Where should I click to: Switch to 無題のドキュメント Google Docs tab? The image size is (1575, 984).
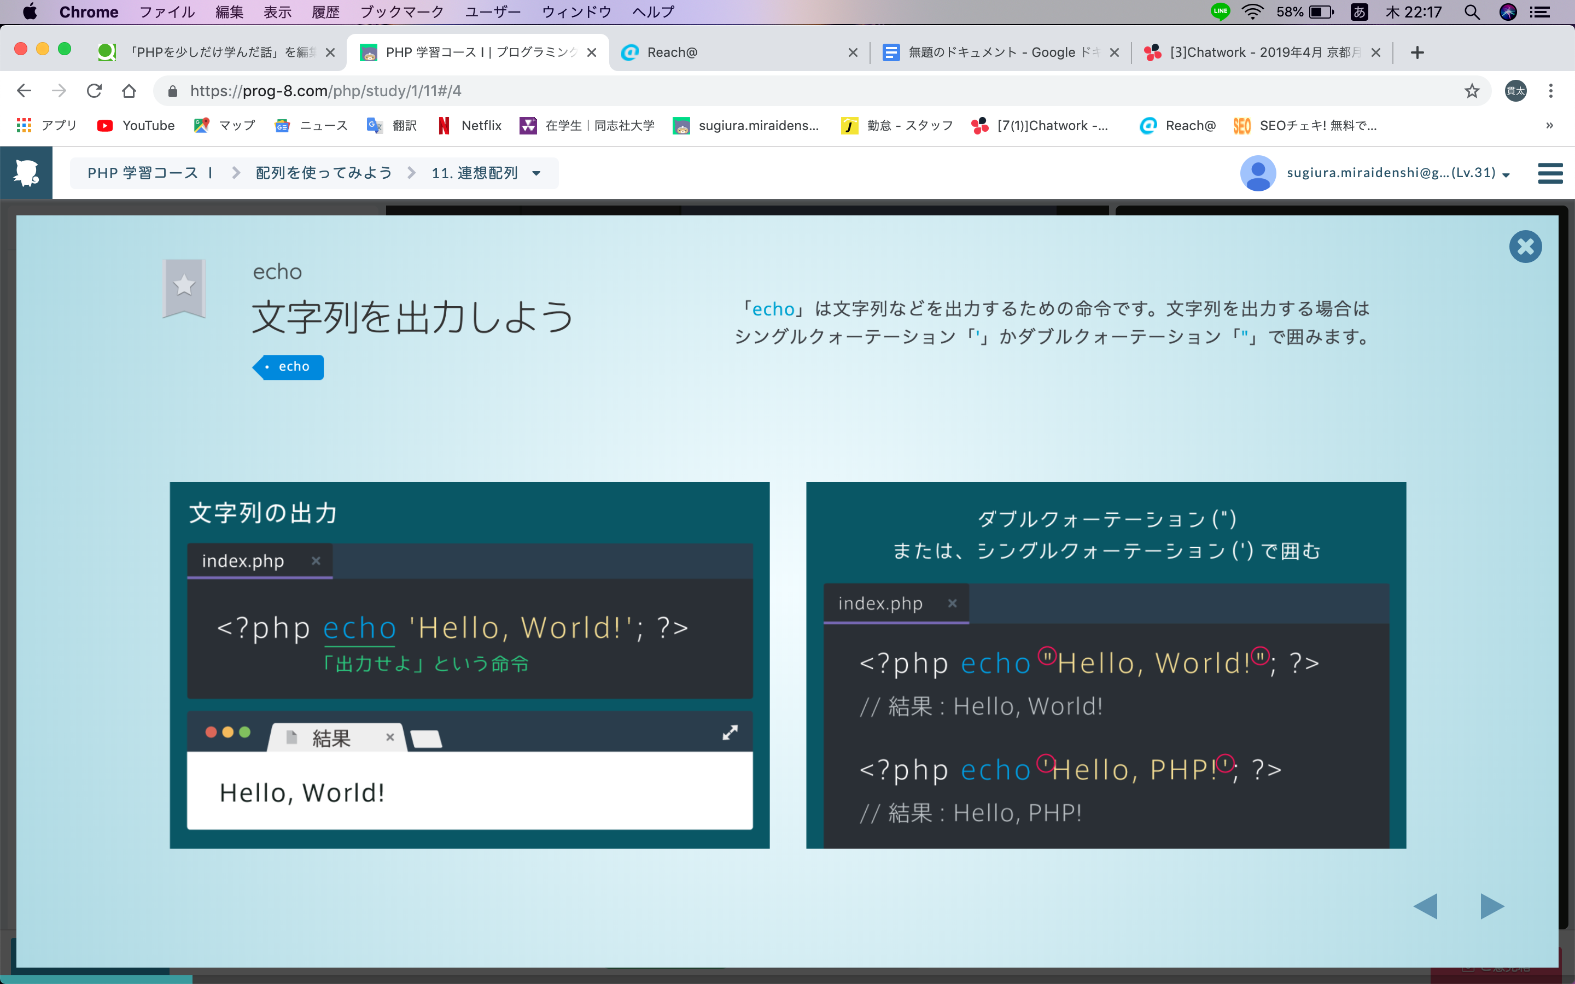coord(1001,52)
